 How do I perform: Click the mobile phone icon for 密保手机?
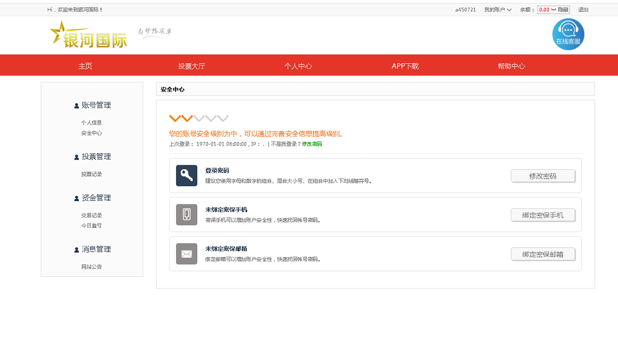click(186, 215)
